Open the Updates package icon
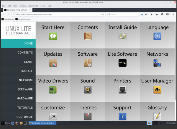The height and width of the screenshot is (129, 177). pyautogui.click(x=53, y=63)
